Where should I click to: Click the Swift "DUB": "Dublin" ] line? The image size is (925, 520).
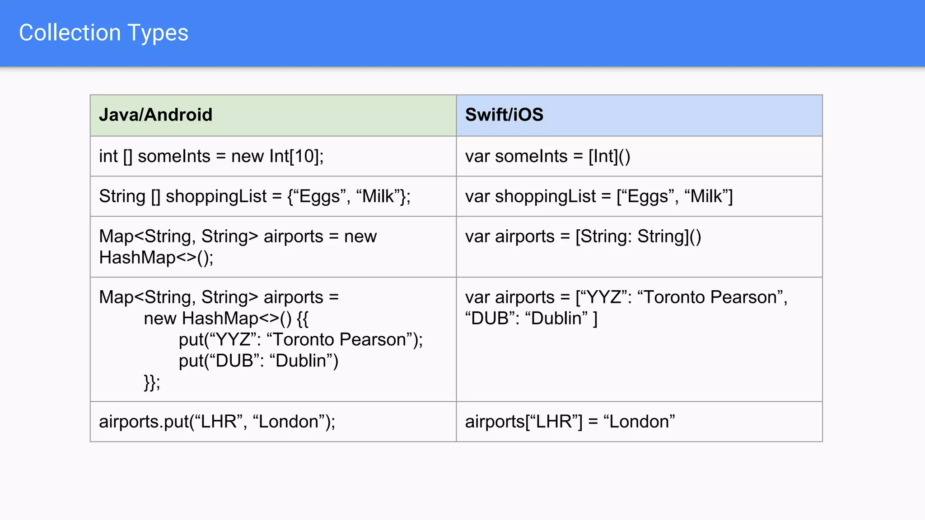(531, 318)
